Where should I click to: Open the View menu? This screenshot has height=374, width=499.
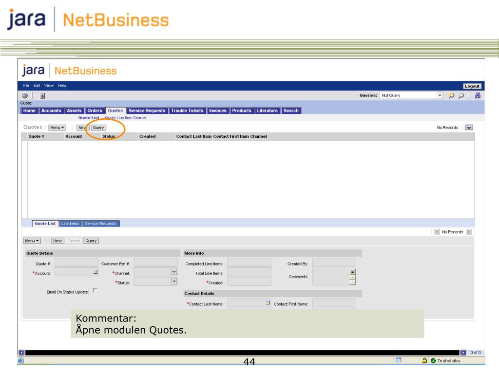49,86
